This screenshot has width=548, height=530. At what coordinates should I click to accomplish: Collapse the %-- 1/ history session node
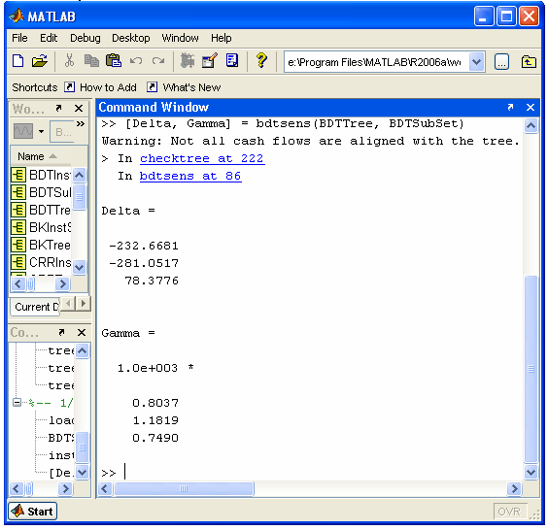[x=17, y=402]
